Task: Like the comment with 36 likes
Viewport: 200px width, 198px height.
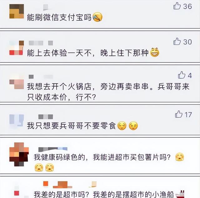Action: [177, 6]
